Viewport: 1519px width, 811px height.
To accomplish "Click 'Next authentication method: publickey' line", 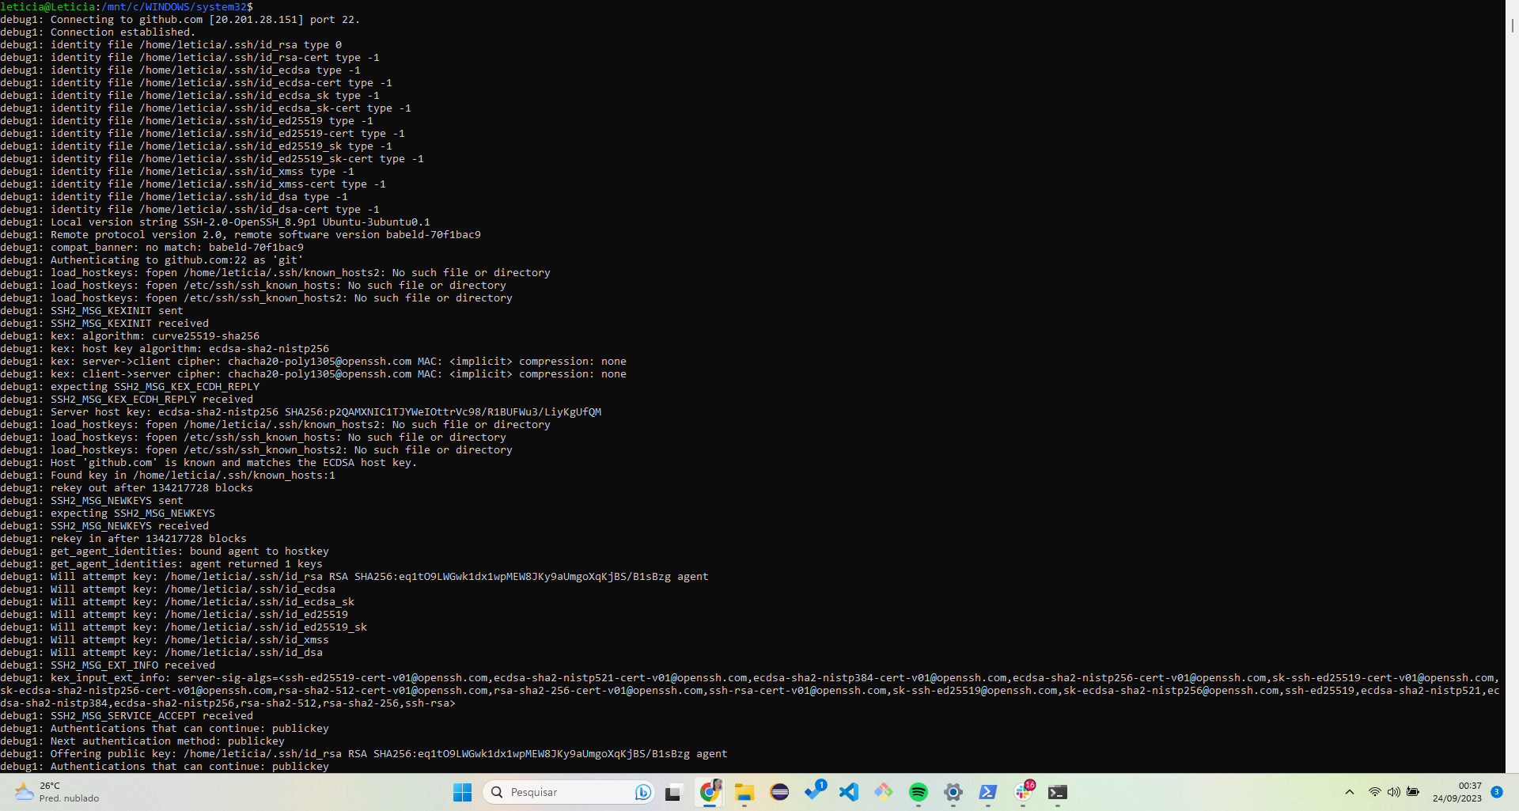I will [x=142, y=741].
